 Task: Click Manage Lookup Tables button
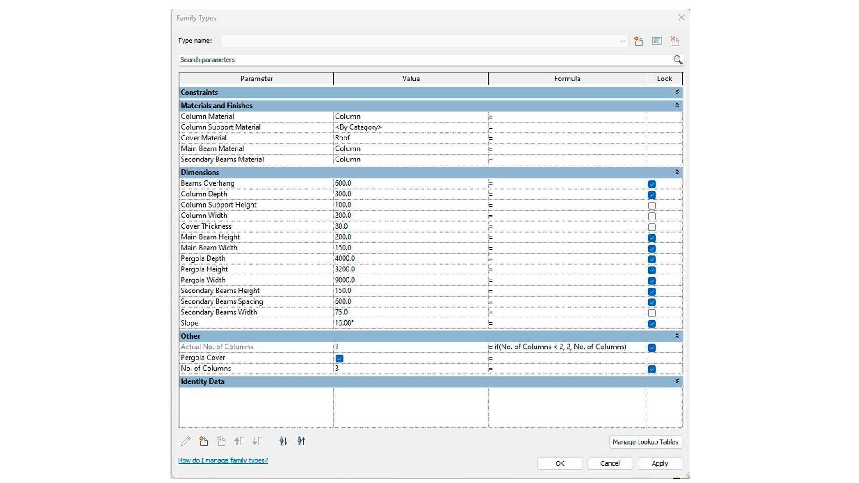[645, 442]
